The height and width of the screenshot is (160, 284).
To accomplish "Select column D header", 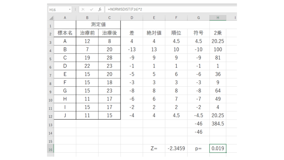I will (x=132, y=18).
